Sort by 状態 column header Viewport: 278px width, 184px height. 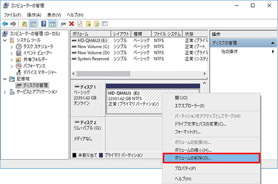click(195, 34)
